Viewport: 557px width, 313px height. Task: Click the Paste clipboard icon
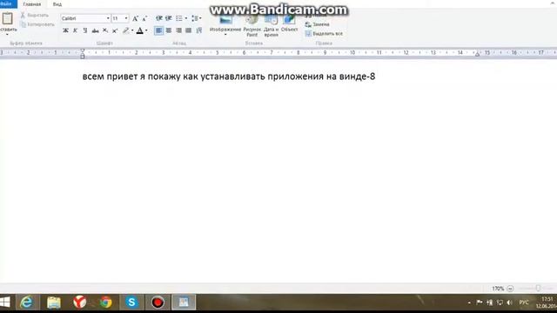(x=7, y=18)
